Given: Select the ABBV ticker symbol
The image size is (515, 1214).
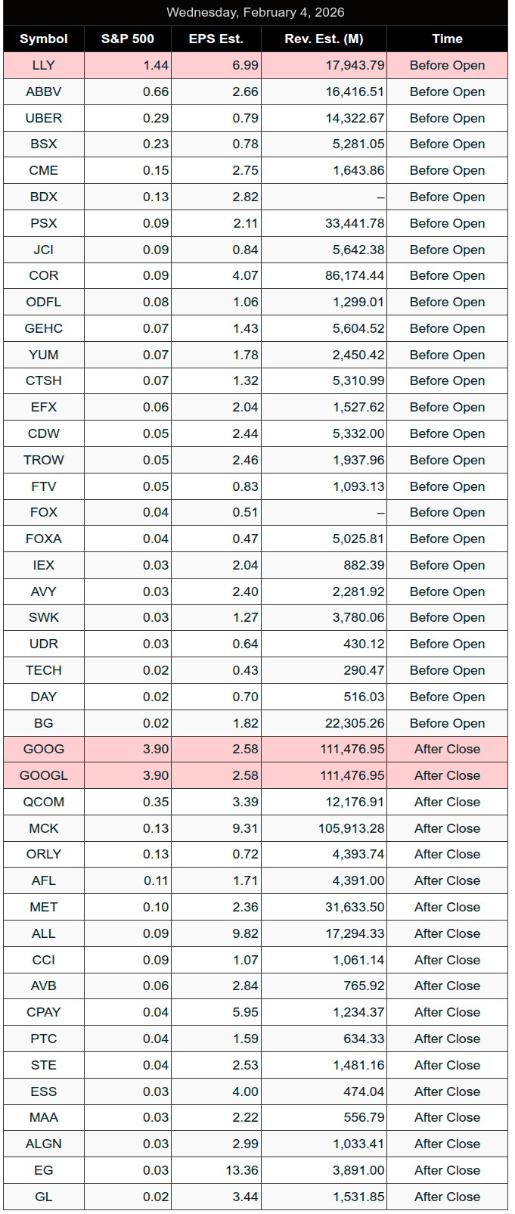Looking at the screenshot, I should pos(44,92).
